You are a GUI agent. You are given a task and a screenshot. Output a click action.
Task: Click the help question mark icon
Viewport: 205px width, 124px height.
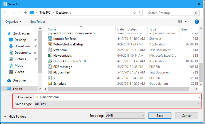197,22
